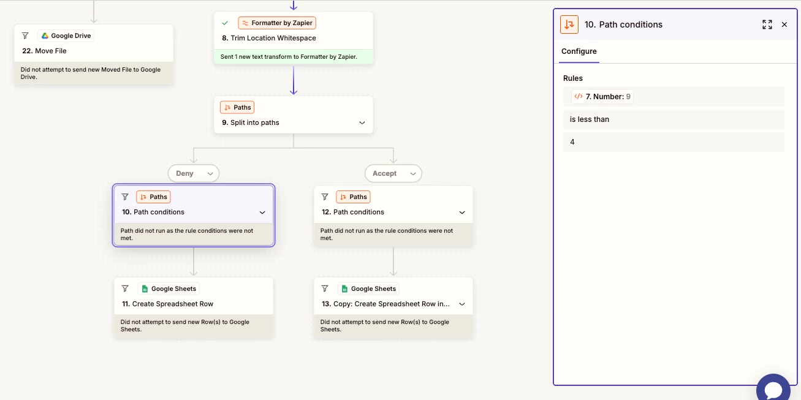The image size is (801, 400).
Task: Click orange Paths icon in side panel header
Action: tap(569, 25)
